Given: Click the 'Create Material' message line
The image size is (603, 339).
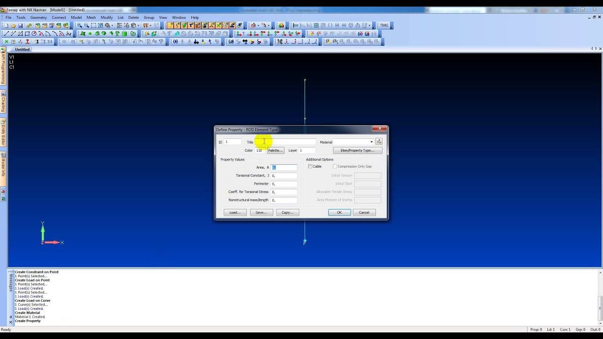Looking at the screenshot, I should click(x=27, y=313).
